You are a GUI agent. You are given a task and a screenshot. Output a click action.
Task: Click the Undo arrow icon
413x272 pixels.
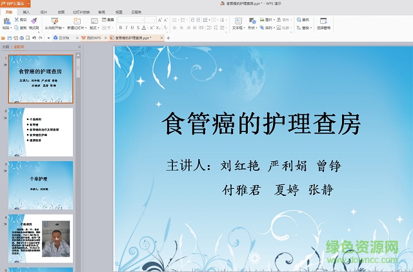click(34, 38)
